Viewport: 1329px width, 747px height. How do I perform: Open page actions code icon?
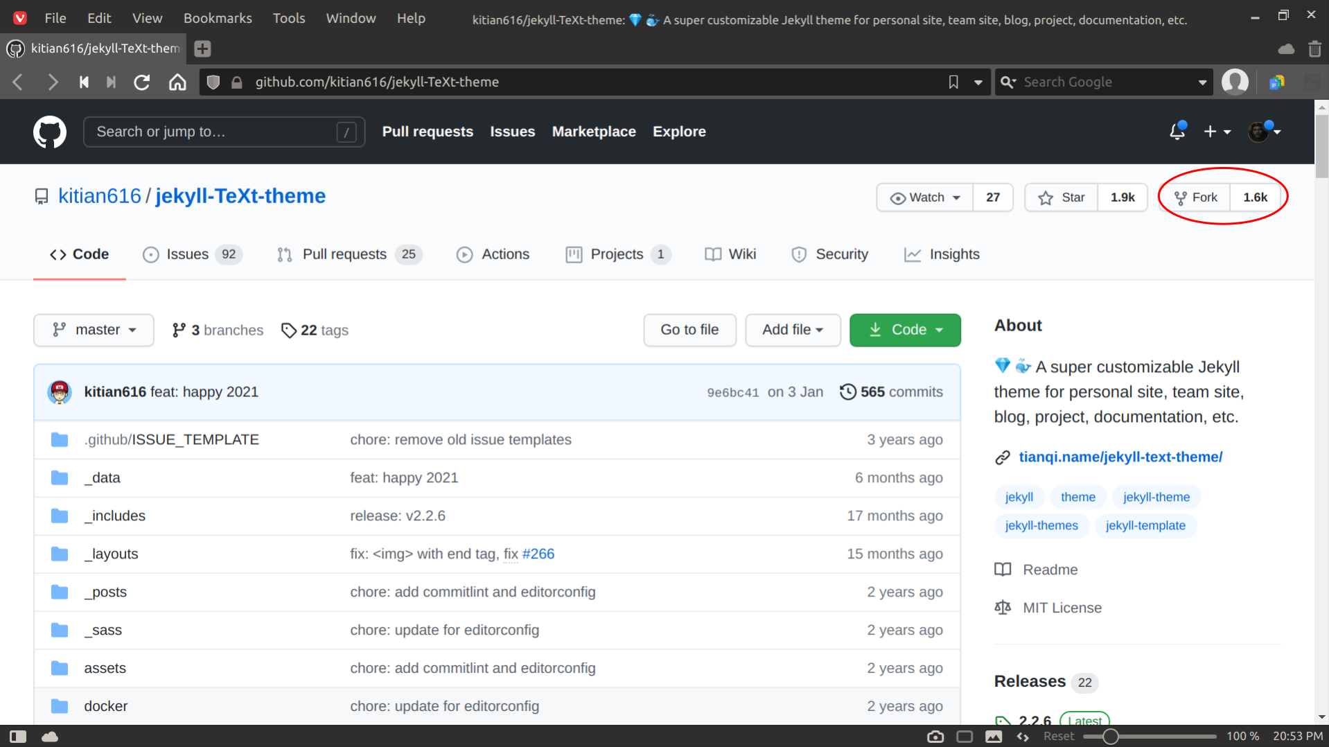point(1023,736)
